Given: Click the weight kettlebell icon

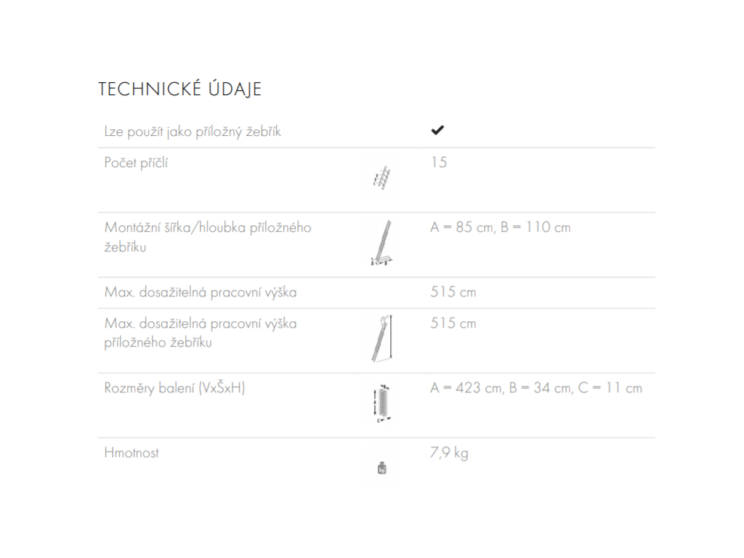Looking at the screenshot, I should click(382, 468).
